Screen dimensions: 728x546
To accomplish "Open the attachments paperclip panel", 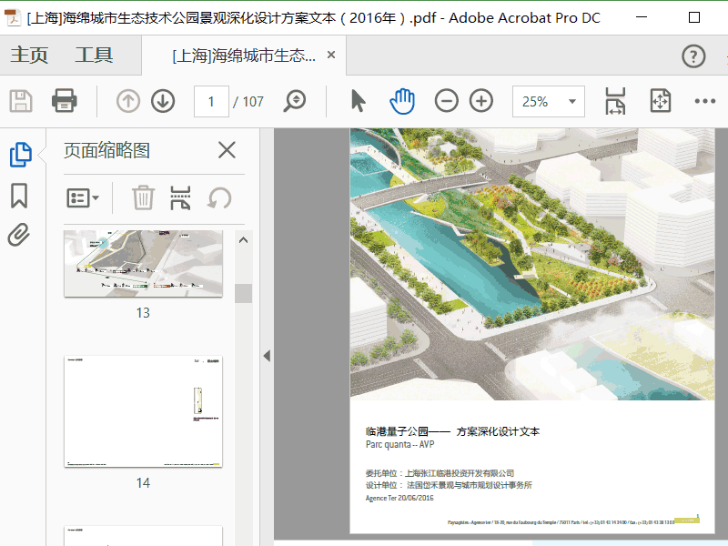I will tap(19, 235).
